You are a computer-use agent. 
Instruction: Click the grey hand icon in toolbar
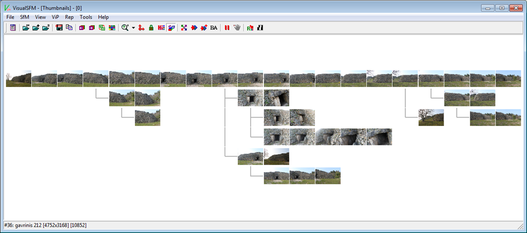point(237,27)
